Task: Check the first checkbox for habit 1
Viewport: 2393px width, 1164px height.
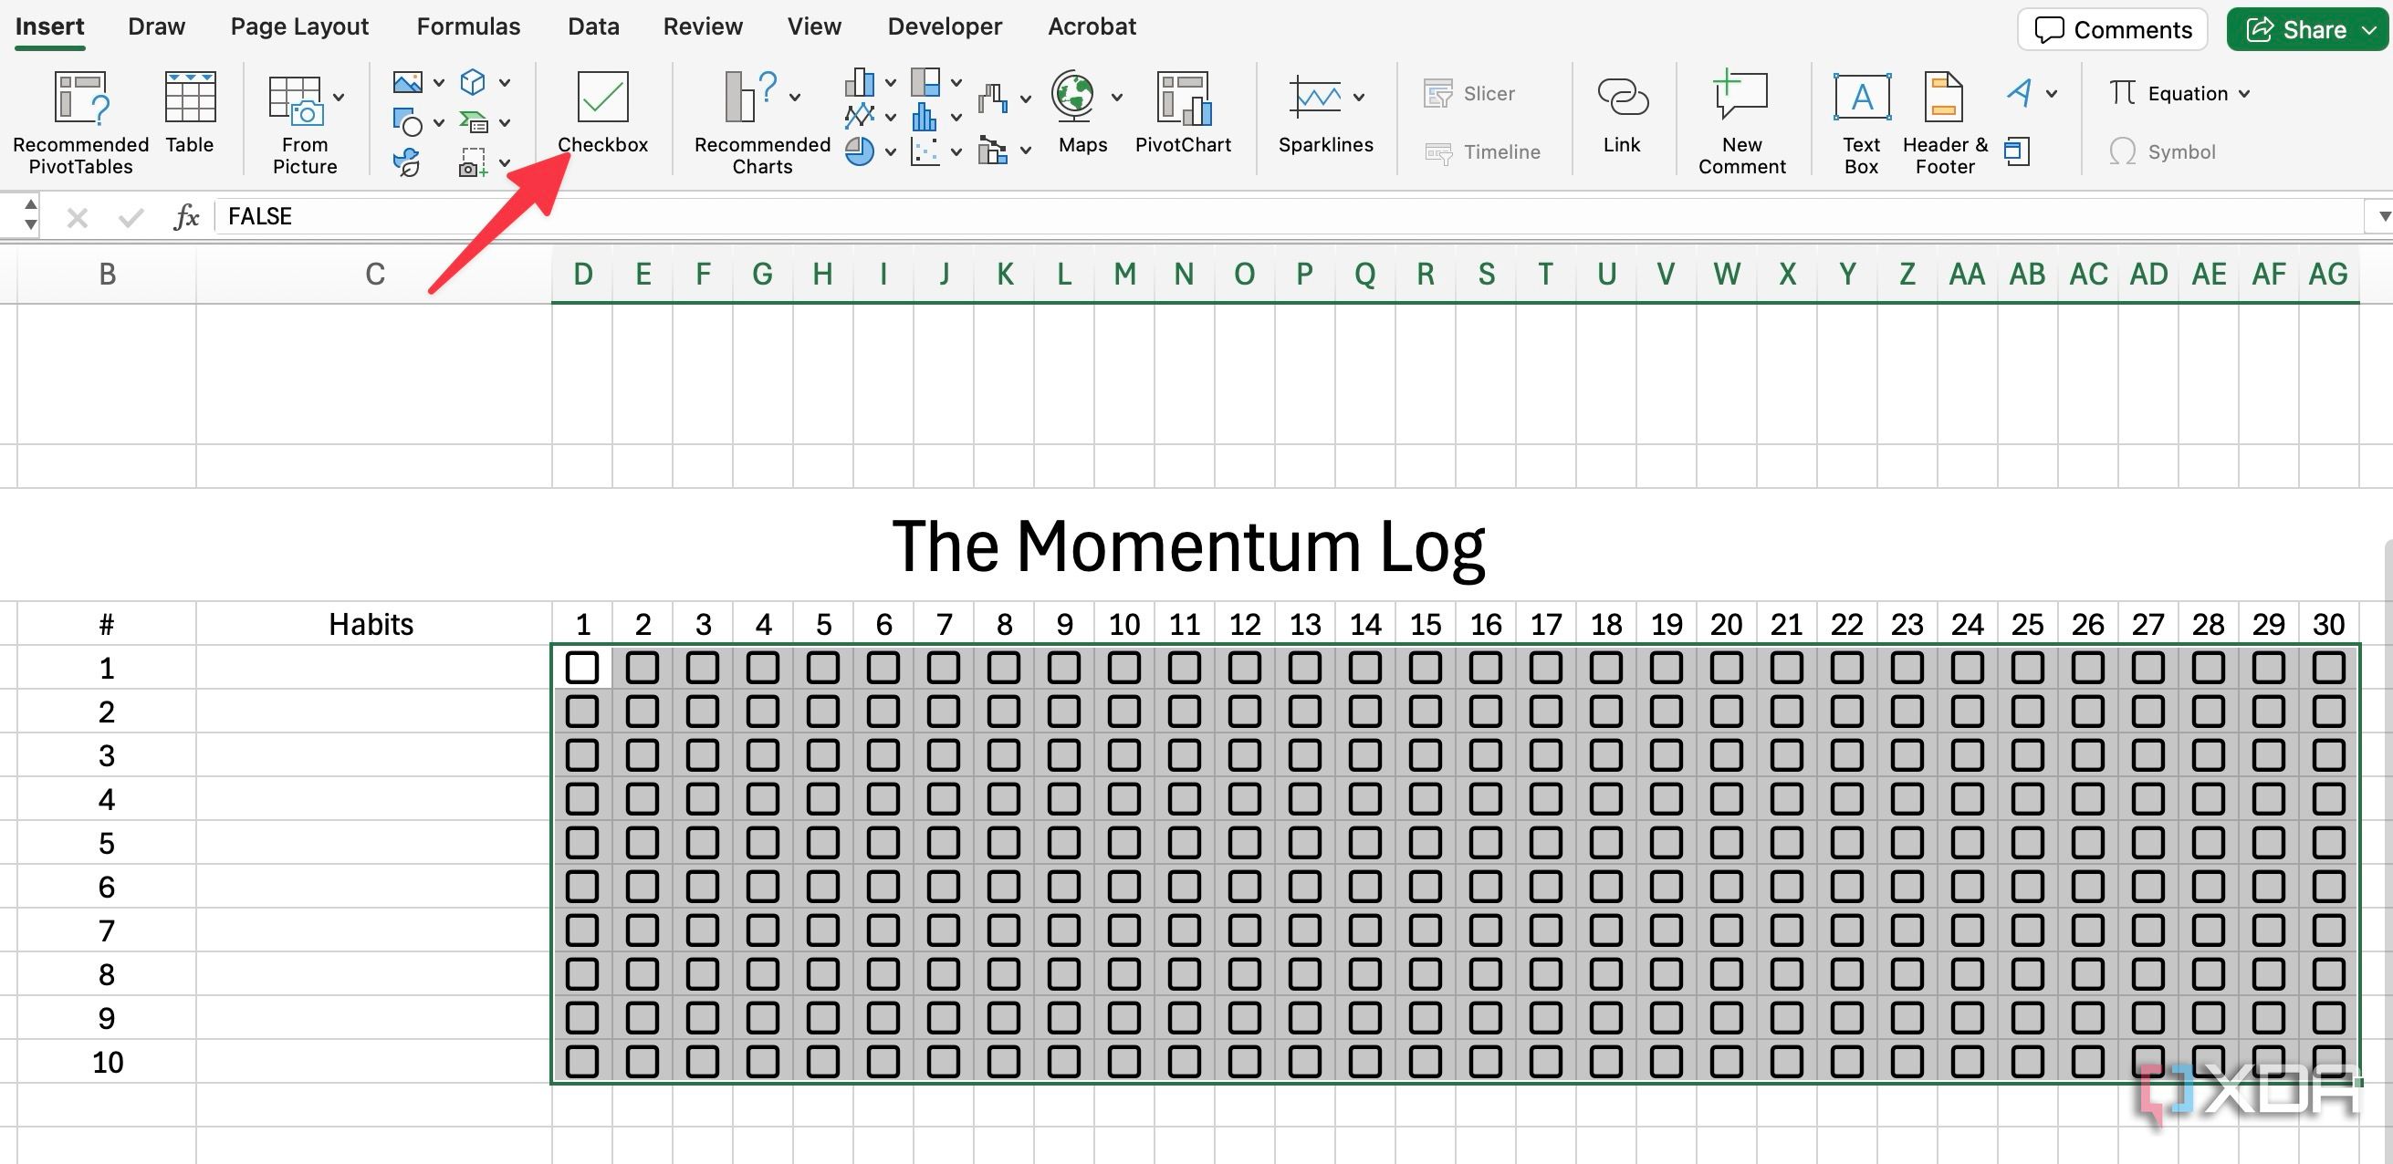Action: coord(582,668)
